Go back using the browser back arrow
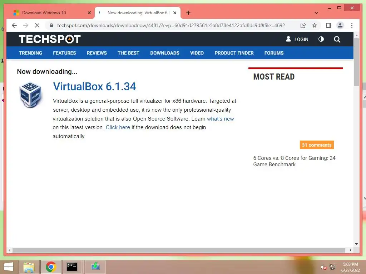The width and height of the screenshot is (366, 274). (14, 25)
